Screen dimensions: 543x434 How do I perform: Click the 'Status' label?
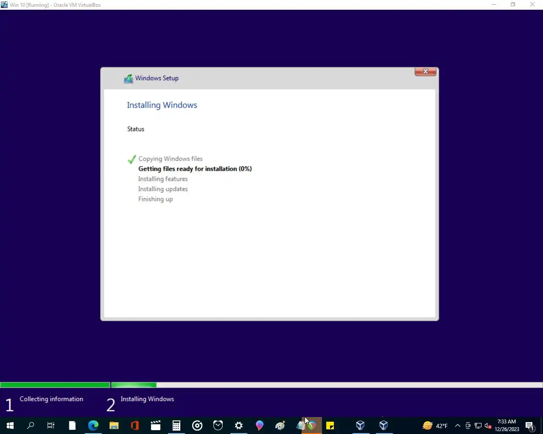pyautogui.click(x=136, y=129)
